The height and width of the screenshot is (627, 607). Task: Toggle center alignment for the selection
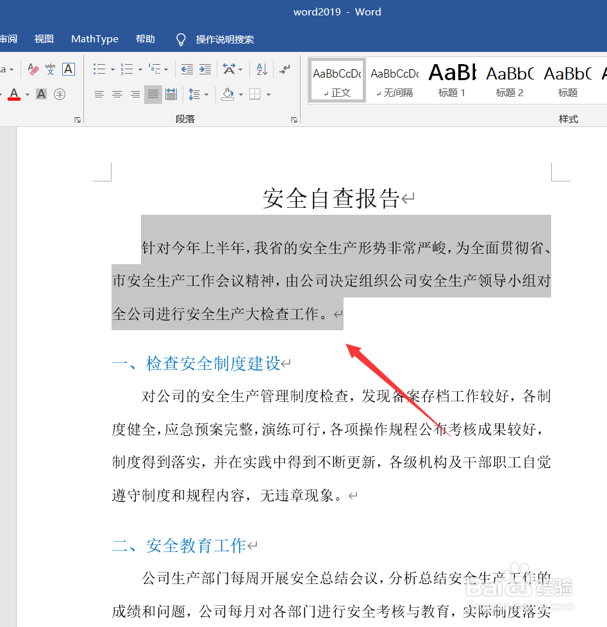117,94
